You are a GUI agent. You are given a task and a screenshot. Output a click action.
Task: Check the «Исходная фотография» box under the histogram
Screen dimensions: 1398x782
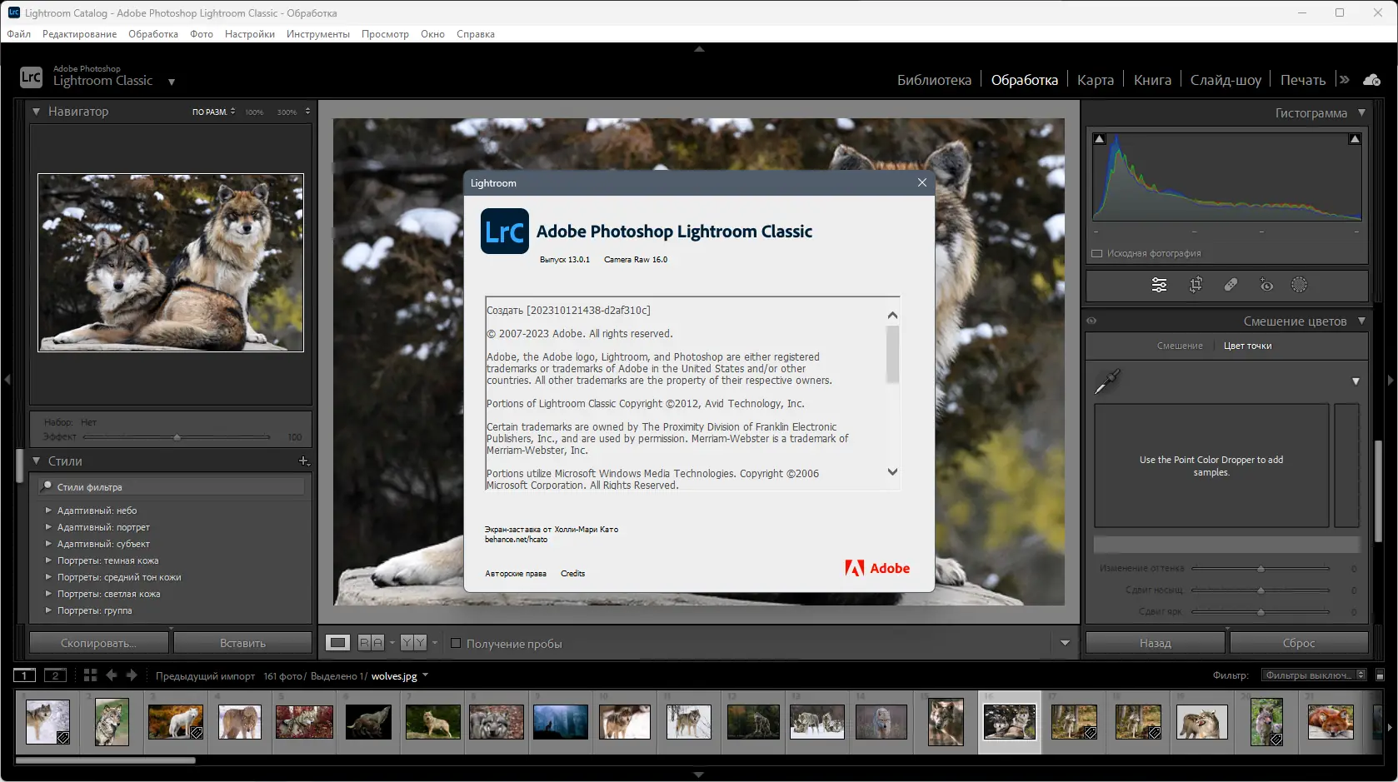(x=1096, y=252)
